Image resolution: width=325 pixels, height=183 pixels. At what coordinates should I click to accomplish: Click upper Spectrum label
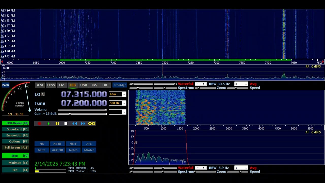coord(186,88)
